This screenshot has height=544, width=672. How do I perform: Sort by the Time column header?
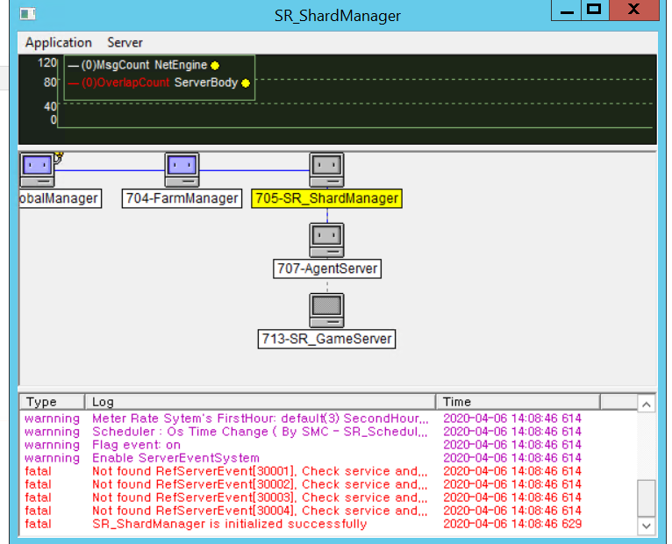(x=518, y=402)
